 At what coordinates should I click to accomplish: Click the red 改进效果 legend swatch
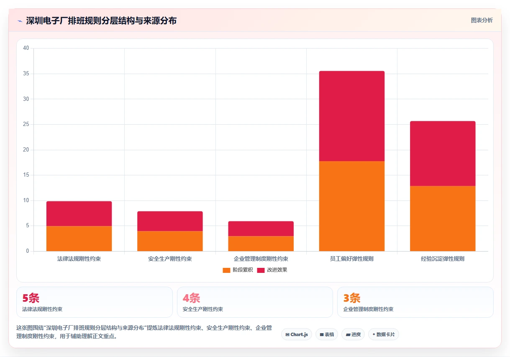(261, 270)
